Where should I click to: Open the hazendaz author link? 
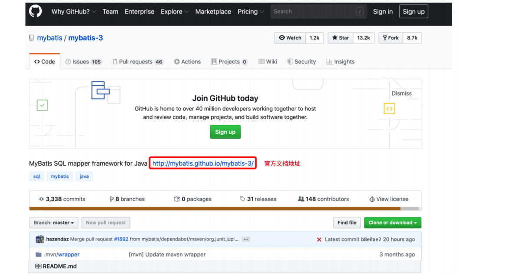click(57, 239)
